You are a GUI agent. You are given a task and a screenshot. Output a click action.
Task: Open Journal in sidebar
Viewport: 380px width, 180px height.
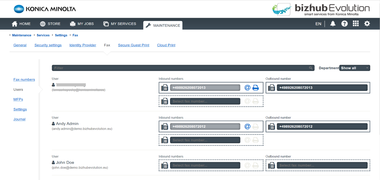[20, 119]
